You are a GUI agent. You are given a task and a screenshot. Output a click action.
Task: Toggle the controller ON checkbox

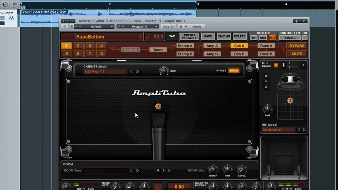(x=305, y=38)
